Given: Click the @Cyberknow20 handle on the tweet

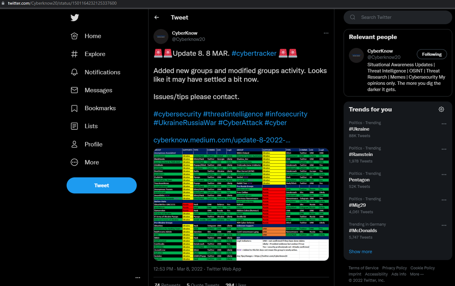Looking at the screenshot, I should [x=189, y=39].
